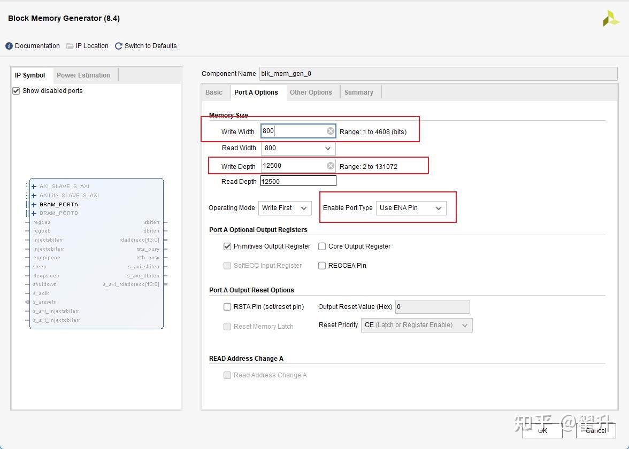This screenshot has height=449, width=629.
Task: Switch to the Basic tab
Action: point(214,92)
